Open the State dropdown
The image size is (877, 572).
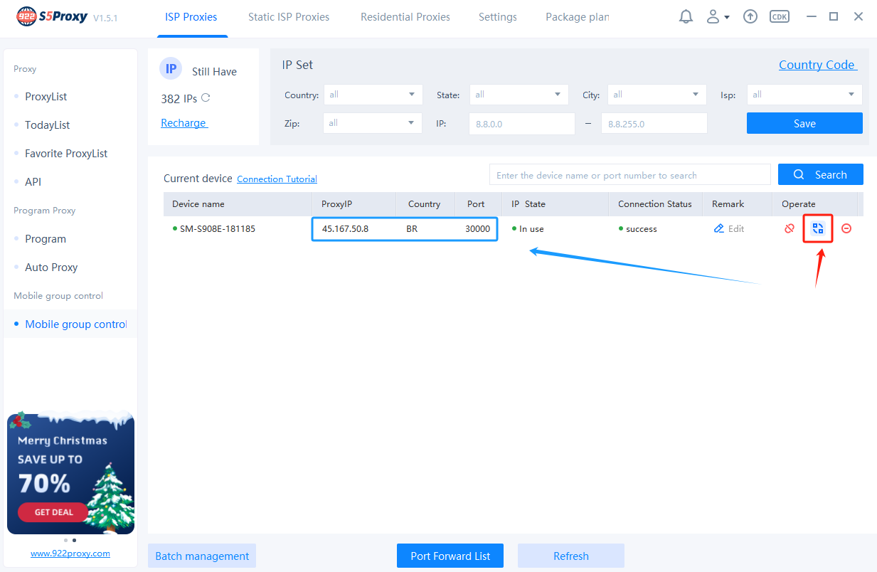click(519, 95)
